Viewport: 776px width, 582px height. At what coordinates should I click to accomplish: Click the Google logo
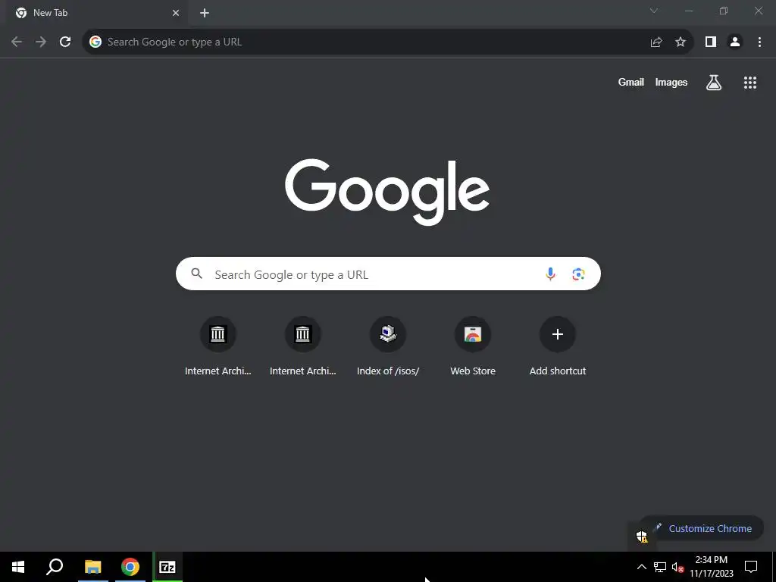point(387,192)
